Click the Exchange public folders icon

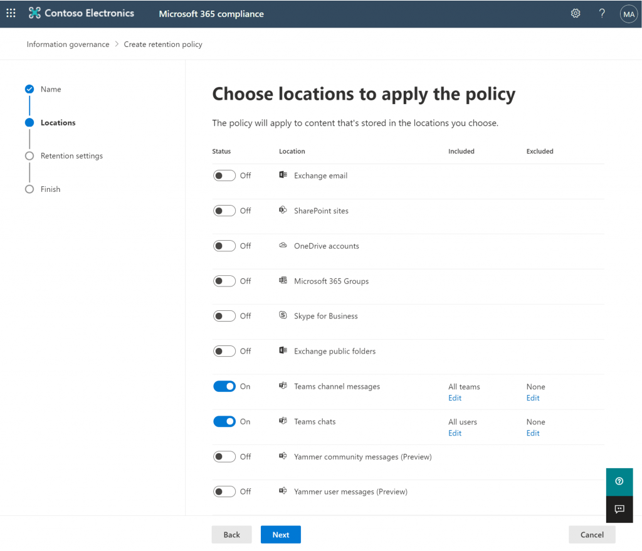click(283, 350)
